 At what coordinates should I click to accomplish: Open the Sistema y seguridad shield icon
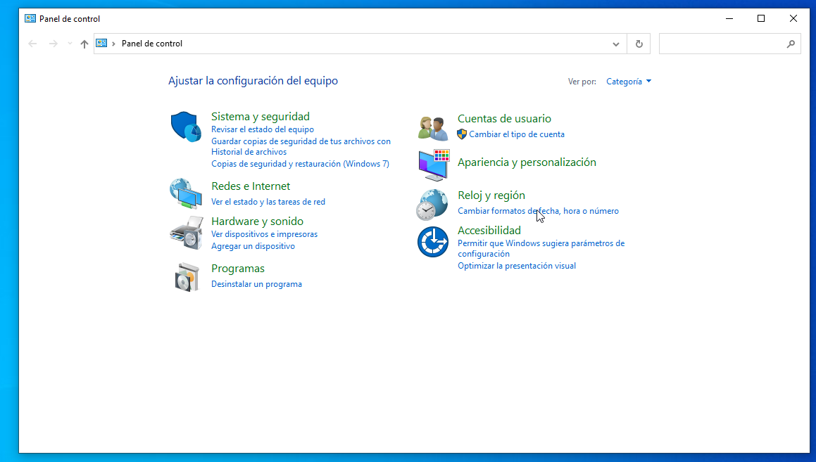(186, 127)
